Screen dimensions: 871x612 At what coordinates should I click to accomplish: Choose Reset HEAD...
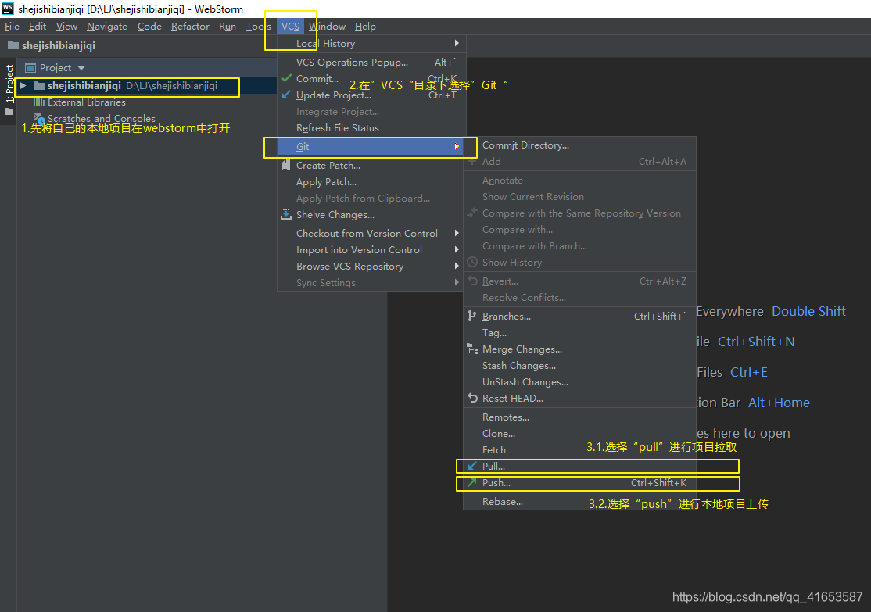coord(580,398)
